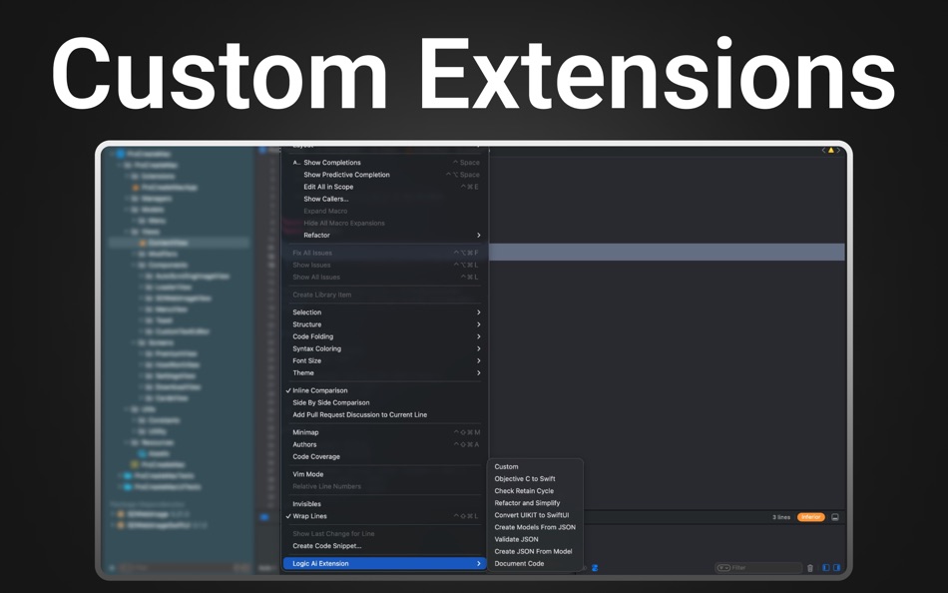The image size is (948, 593).
Task: Clear content using the trash icon
Action: point(810,567)
